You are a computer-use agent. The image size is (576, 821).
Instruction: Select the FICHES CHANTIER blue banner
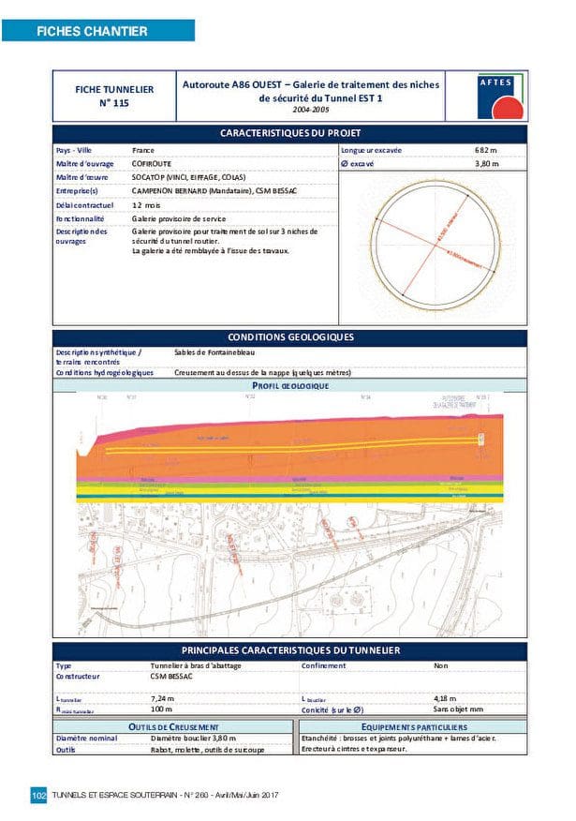pos(97,31)
